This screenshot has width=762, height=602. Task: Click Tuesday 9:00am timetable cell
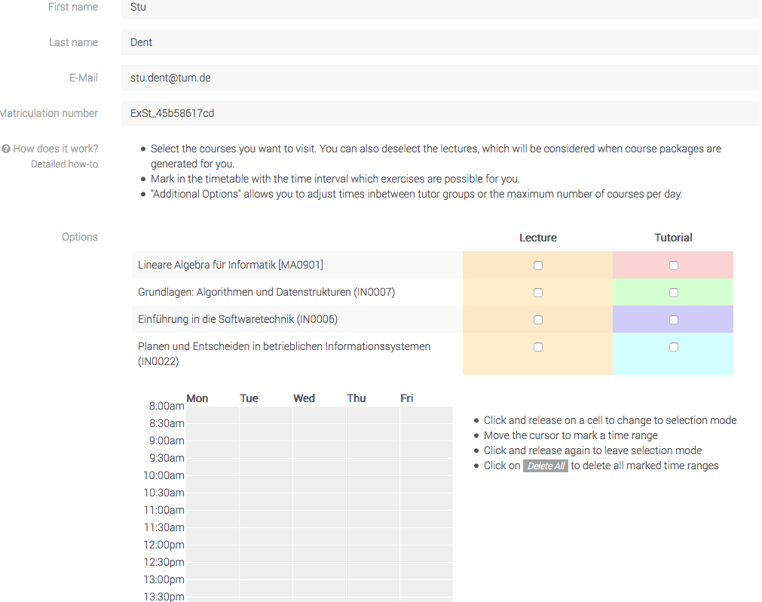[266, 450]
